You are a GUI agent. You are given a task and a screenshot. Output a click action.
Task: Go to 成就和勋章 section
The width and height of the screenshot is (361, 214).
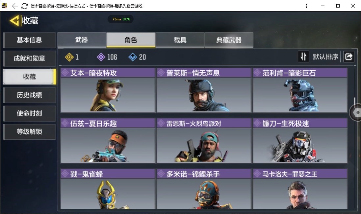(30, 59)
